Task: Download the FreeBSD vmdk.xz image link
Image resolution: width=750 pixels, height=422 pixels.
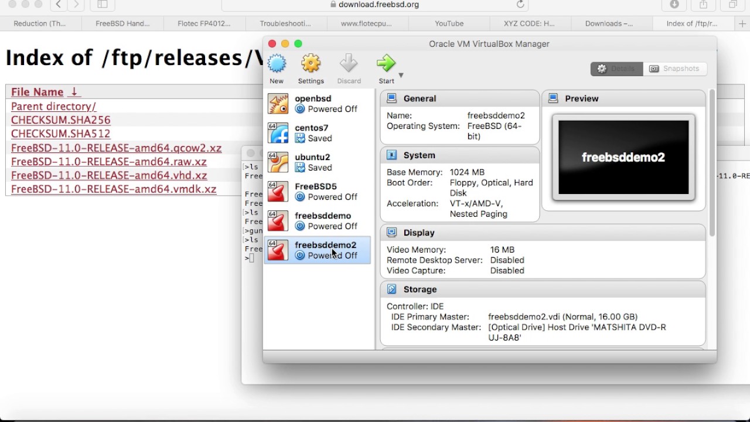Action: pos(114,189)
